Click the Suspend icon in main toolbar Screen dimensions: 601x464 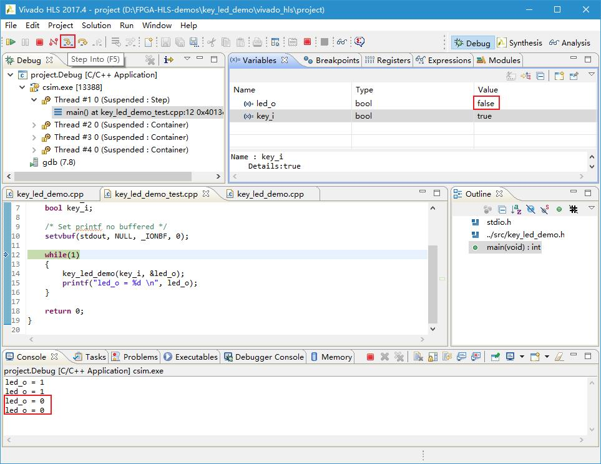click(x=26, y=42)
